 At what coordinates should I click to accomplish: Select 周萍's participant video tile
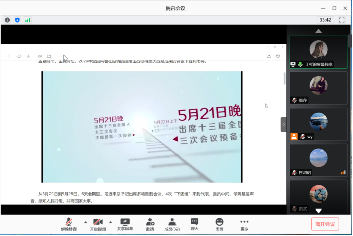pos(318,88)
